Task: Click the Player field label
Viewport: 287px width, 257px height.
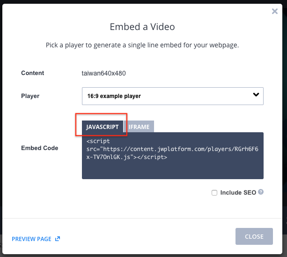Action: coord(30,96)
